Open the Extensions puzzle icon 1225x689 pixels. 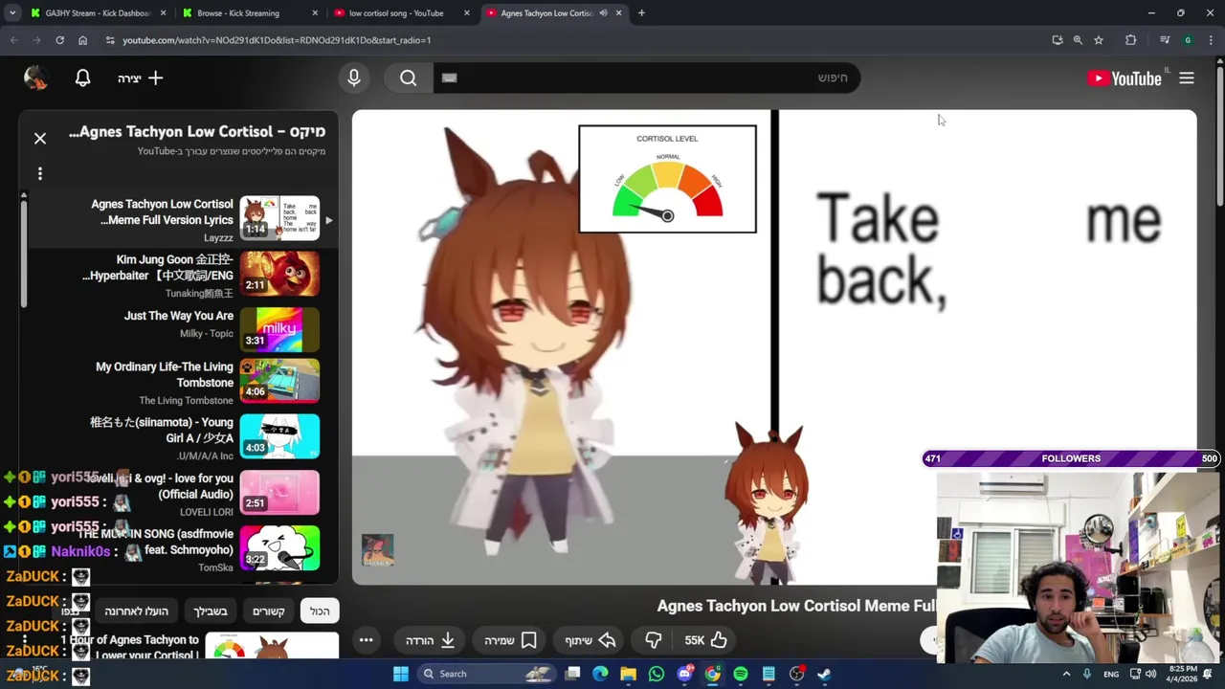click(x=1131, y=40)
